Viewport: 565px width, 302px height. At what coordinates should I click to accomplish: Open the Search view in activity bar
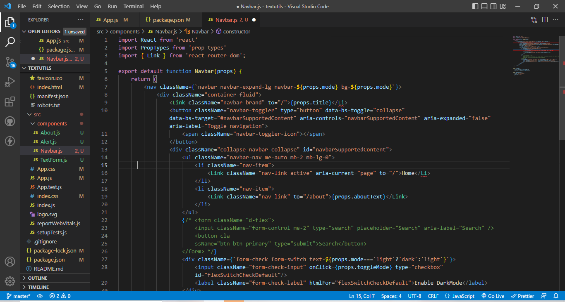pyautogui.click(x=10, y=42)
